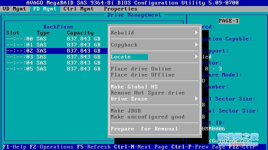268x150 pixels.
Task: Expand the Locate submenu arrow
Action: click(x=196, y=57)
